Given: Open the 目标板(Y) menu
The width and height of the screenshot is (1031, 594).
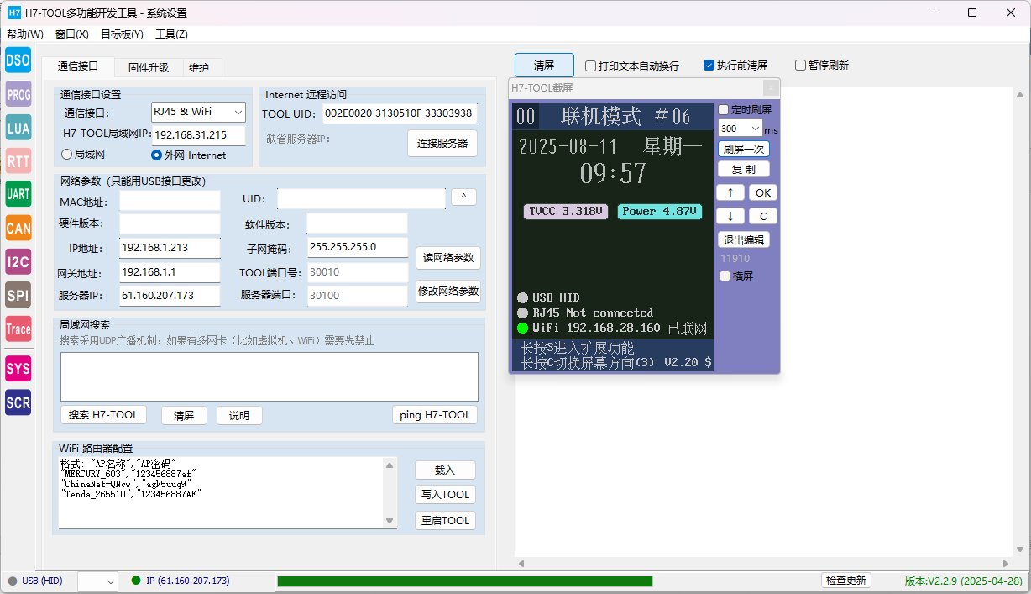Looking at the screenshot, I should [x=122, y=34].
